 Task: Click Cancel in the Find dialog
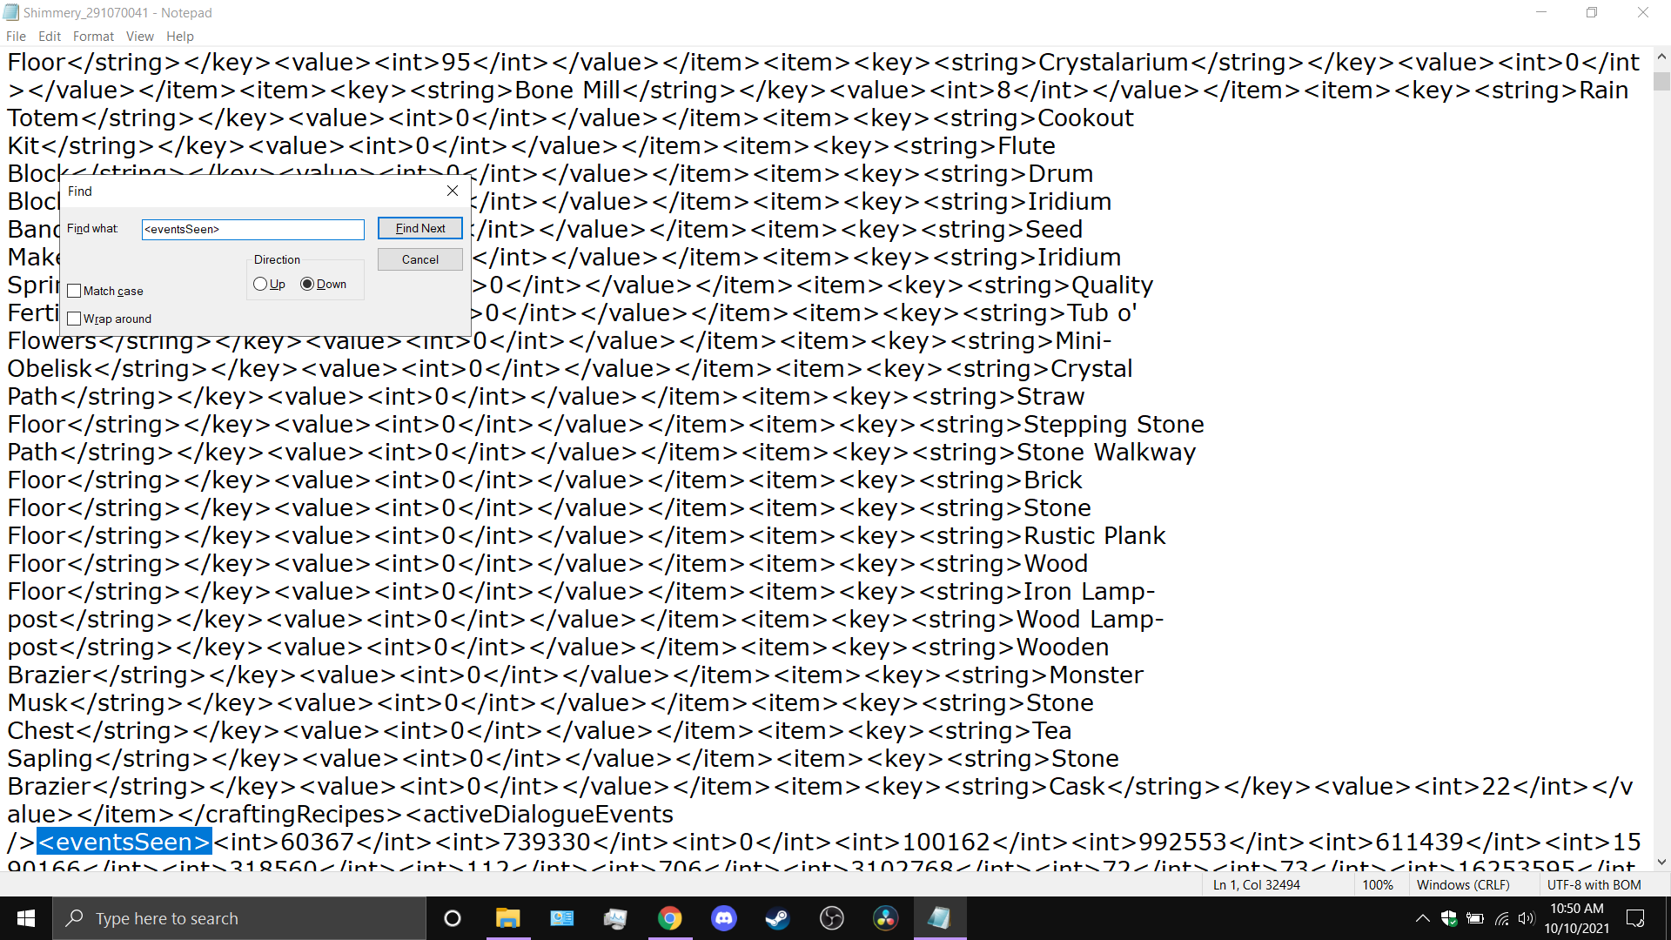(419, 259)
